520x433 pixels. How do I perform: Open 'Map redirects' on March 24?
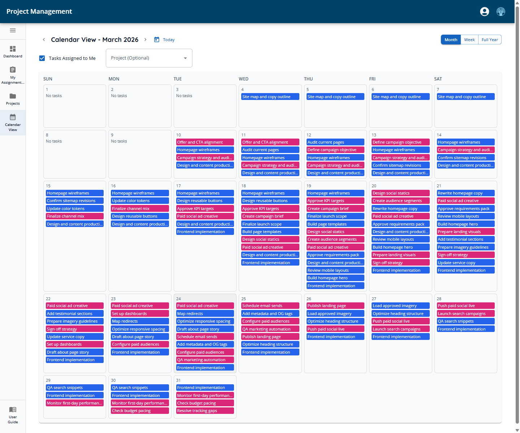[x=205, y=314]
